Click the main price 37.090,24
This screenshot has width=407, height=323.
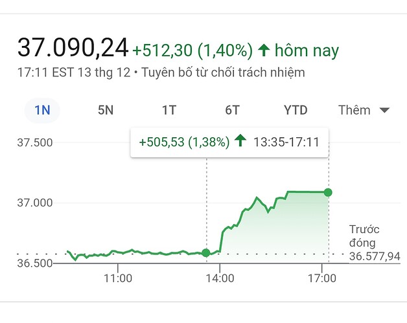(73, 49)
